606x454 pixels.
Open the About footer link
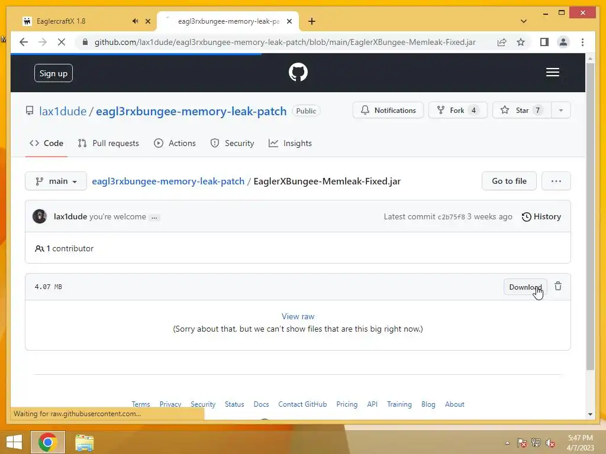(454, 404)
